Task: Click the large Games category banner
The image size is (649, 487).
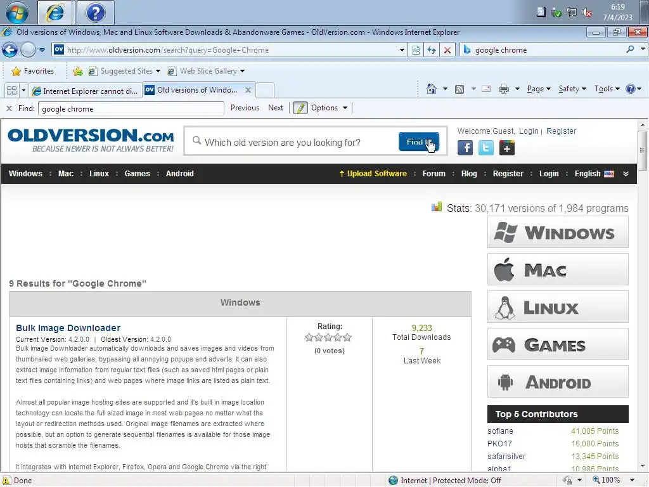Action: click(558, 344)
